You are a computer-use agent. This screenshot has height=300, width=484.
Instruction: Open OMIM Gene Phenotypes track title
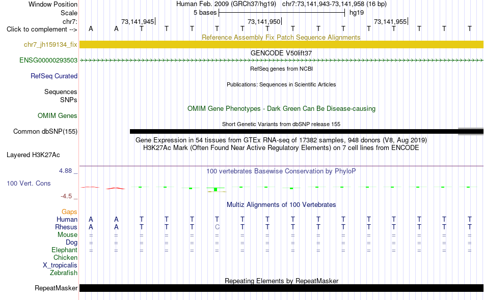coord(281,109)
